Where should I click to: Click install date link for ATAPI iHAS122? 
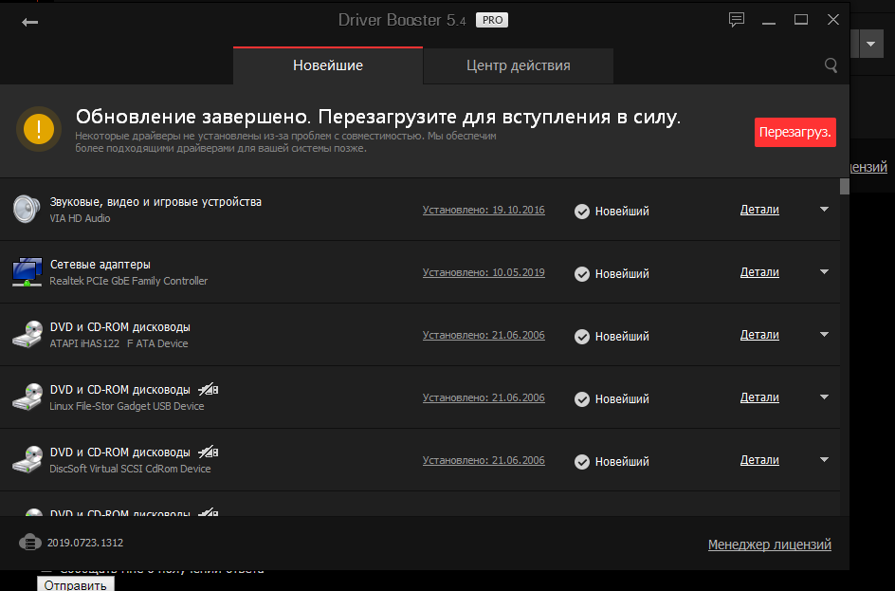[484, 335]
